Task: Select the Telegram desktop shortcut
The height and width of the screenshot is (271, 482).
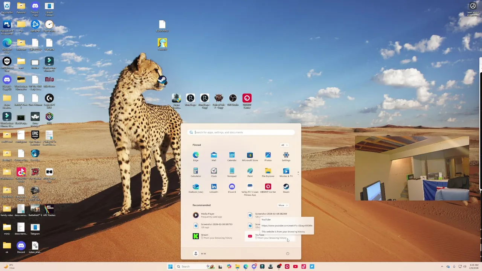Action: 35,229
